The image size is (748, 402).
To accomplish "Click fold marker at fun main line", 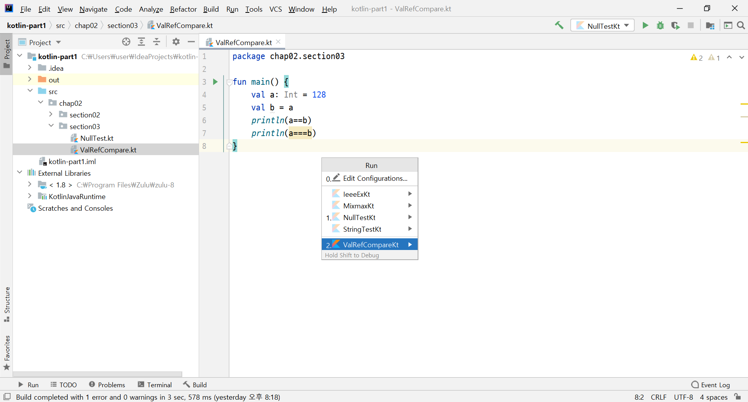I will click(229, 82).
